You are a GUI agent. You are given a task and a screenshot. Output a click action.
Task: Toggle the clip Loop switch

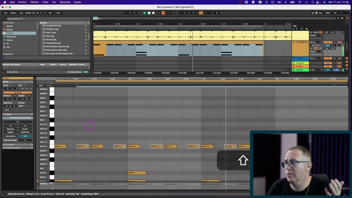(x=18, y=92)
